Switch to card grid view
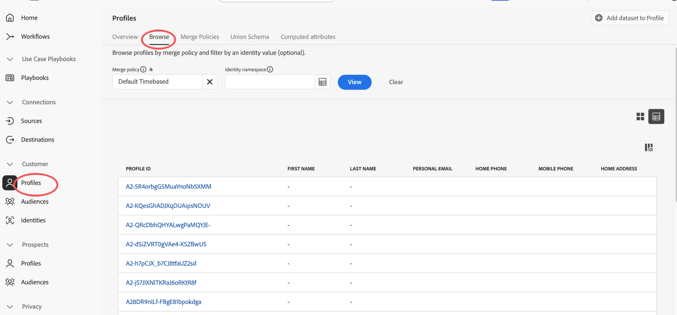 (x=640, y=116)
